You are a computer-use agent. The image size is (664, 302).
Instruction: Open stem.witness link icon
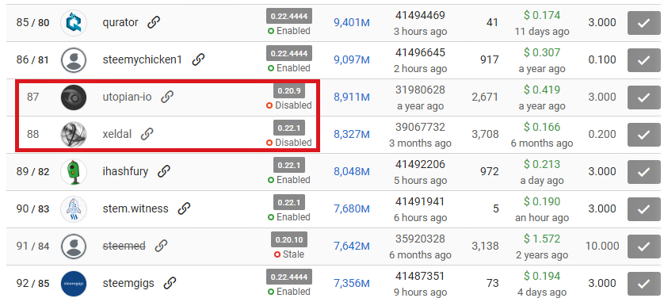click(x=183, y=208)
